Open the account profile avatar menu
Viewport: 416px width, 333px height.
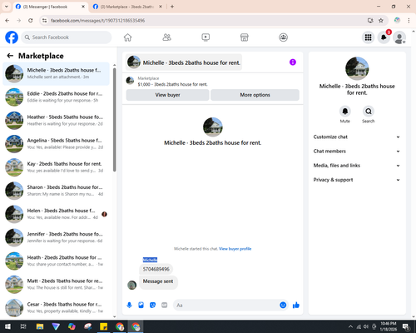(399, 37)
